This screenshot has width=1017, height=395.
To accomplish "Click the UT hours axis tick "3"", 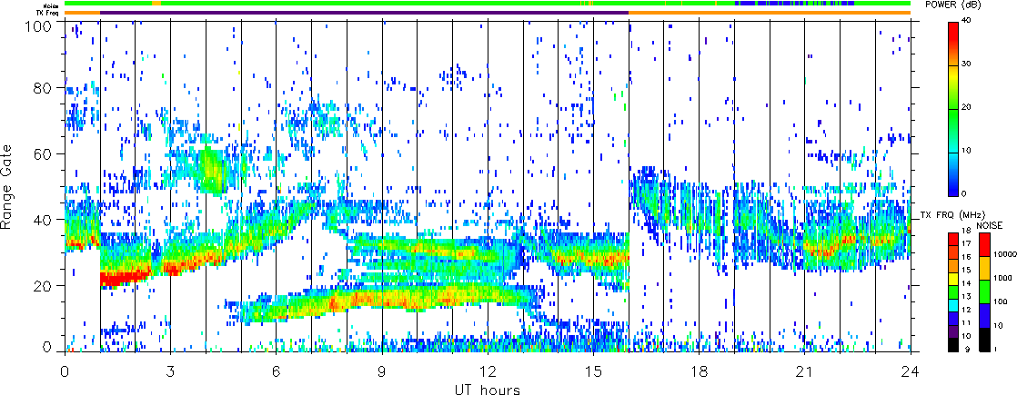I will [x=171, y=370].
